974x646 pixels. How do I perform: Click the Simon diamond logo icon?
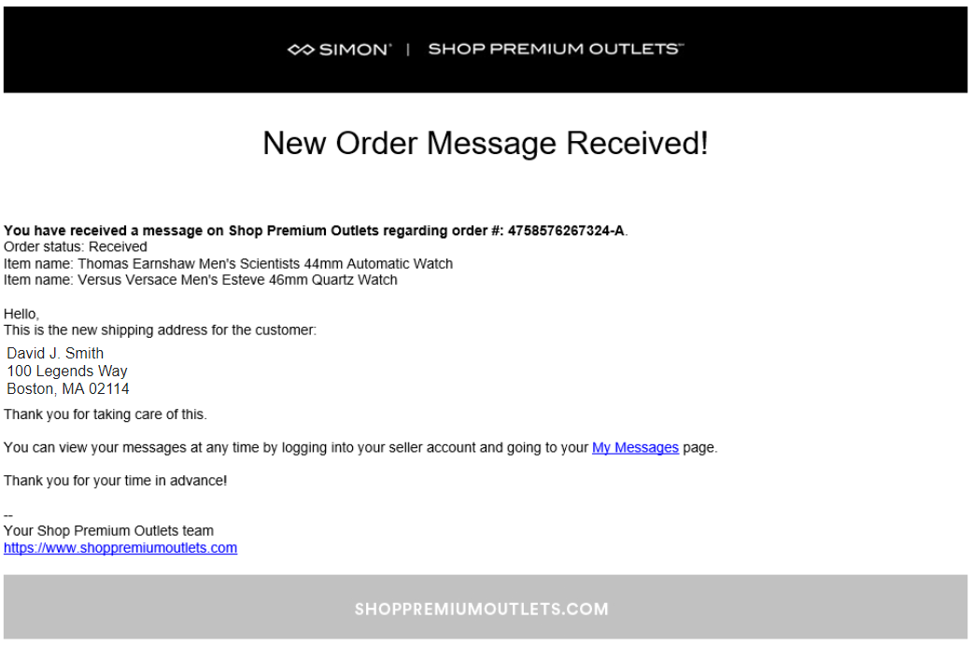tap(301, 49)
